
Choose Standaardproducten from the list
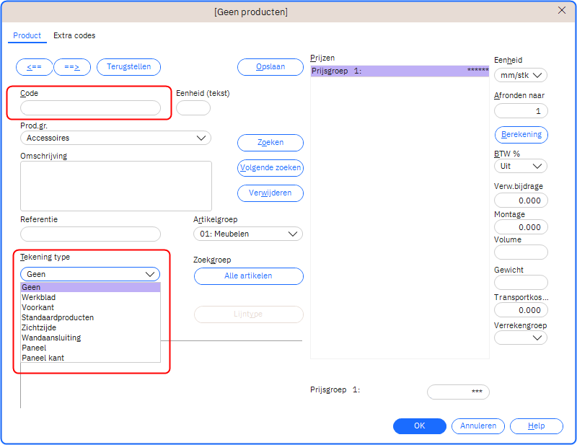click(x=58, y=317)
